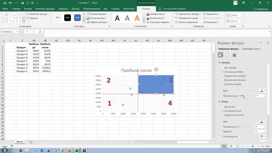Screen dimensions: 272x153
Task: Open the Текстовые эффекты dropdown
Action: [x=159, y=22]
